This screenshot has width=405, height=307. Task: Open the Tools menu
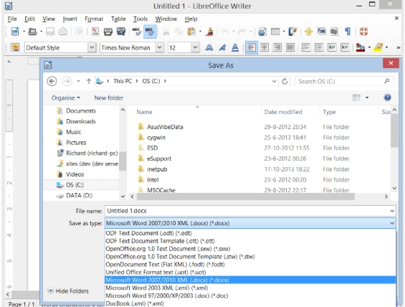[x=140, y=19]
